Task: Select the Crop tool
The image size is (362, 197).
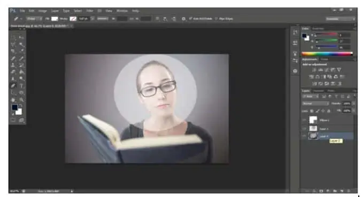Action: pyautogui.click(x=13, y=51)
